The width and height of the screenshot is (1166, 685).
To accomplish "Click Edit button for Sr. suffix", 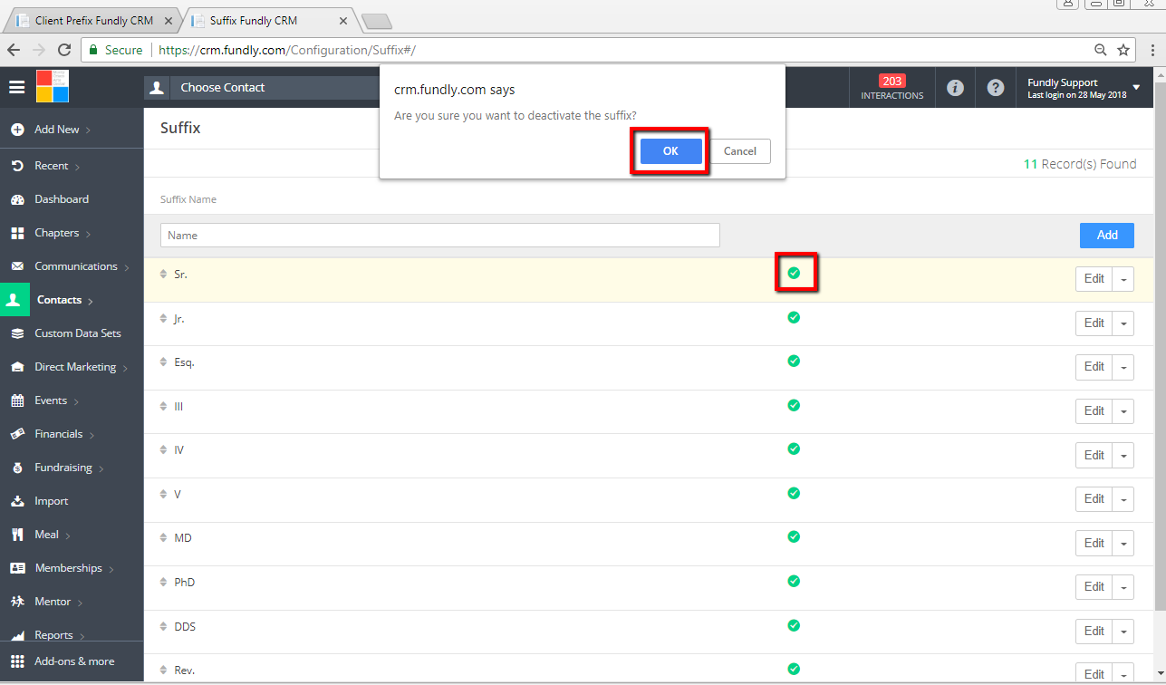I will point(1094,279).
